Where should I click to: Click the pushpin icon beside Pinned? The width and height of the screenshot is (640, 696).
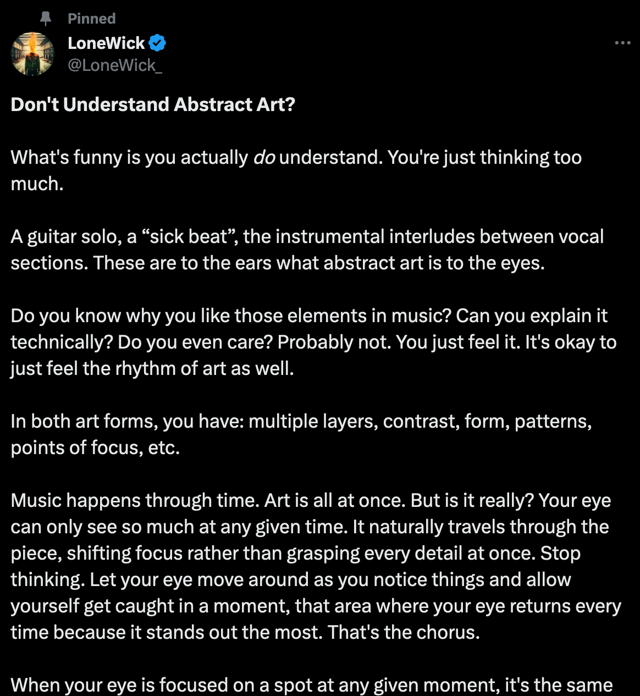point(46,19)
